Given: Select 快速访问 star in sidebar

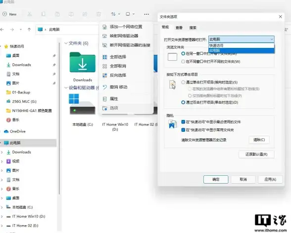Looking at the screenshot, I should (14, 46).
